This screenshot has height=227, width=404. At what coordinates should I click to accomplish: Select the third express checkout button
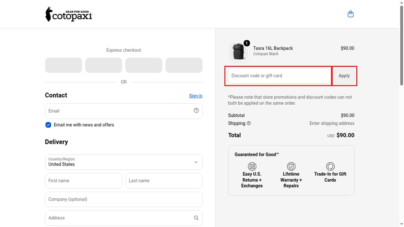144,65
